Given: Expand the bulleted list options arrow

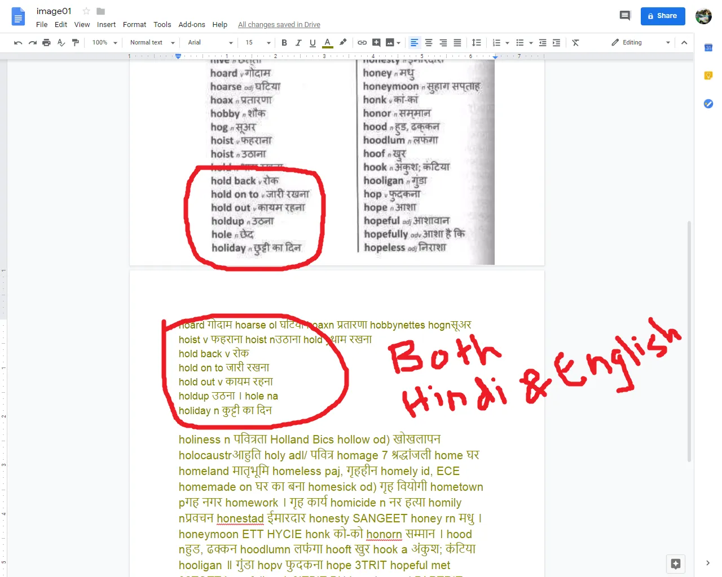Looking at the screenshot, I should (531, 43).
